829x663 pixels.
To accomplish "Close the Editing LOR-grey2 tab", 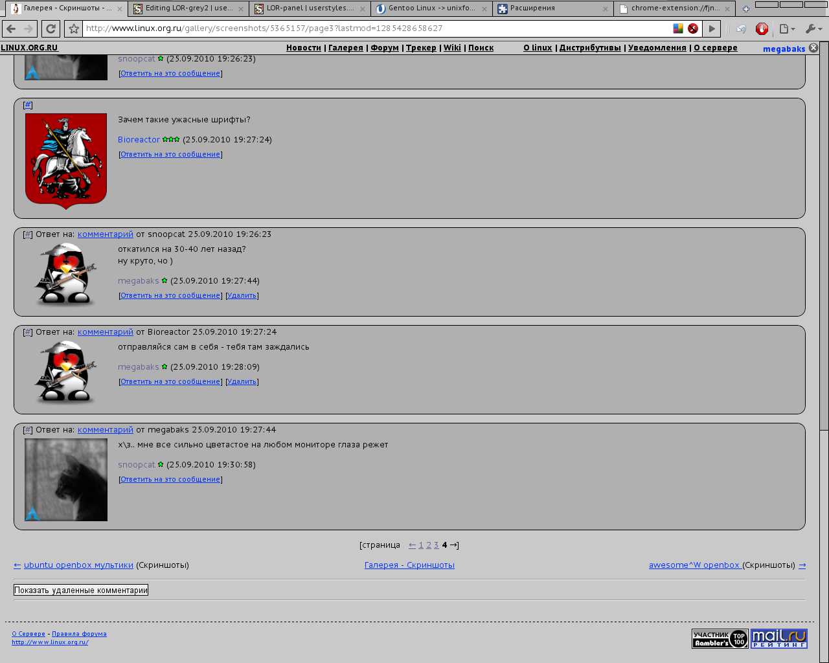I will pyautogui.click(x=241, y=9).
